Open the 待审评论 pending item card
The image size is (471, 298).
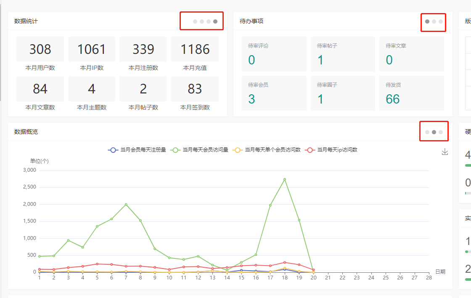[x=274, y=54]
